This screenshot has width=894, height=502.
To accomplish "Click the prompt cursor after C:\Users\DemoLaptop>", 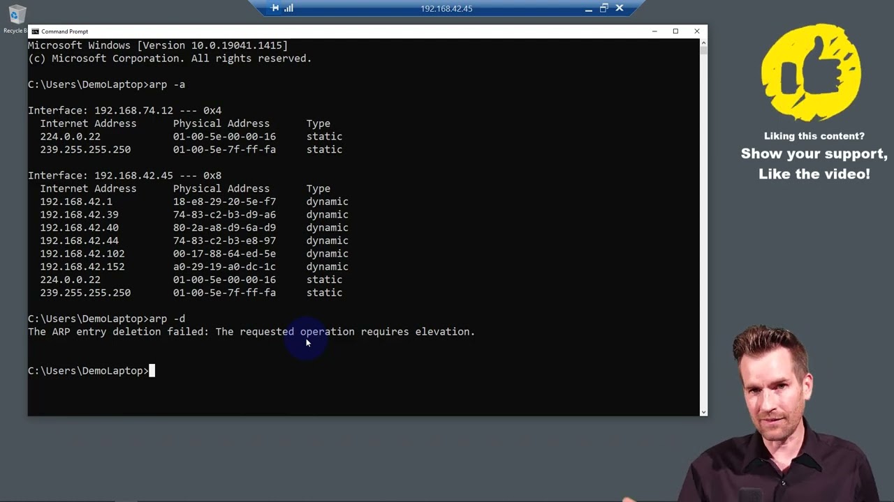I will click(x=152, y=371).
